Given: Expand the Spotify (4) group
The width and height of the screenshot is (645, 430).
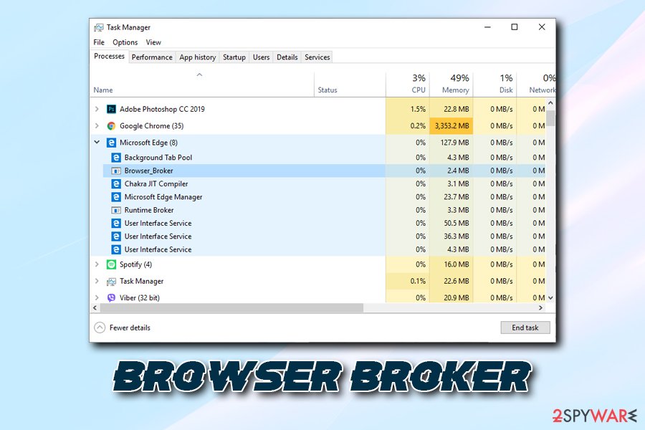Looking at the screenshot, I should click(x=97, y=264).
